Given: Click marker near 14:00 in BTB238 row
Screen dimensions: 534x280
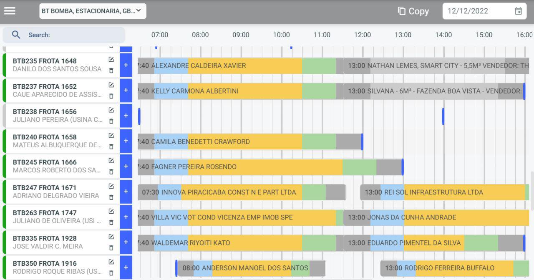Looking at the screenshot, I should click(443, 116).
